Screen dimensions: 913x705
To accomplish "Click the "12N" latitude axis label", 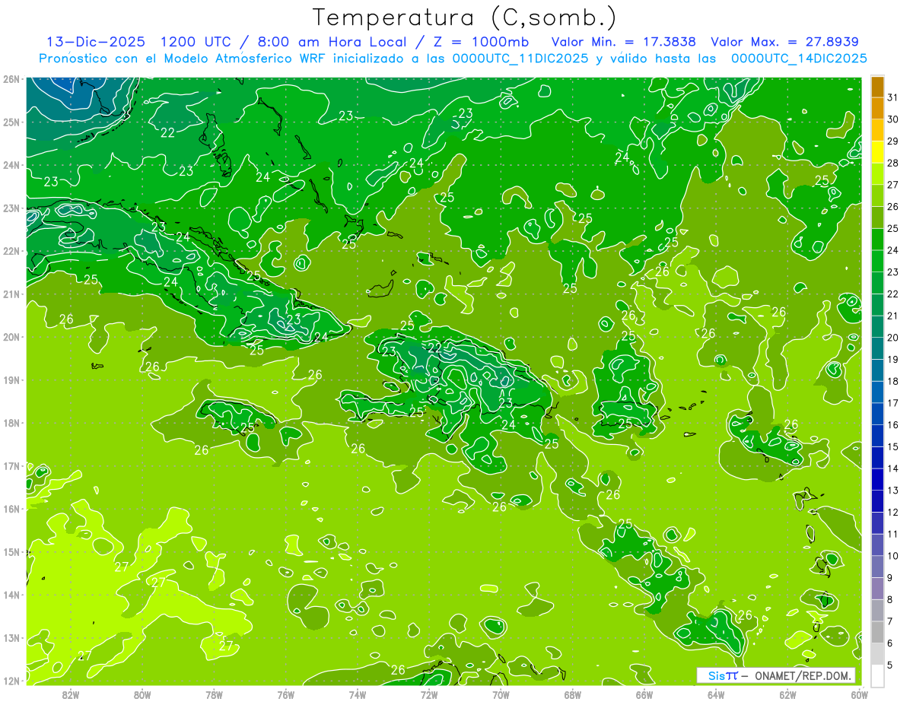I will pyautogui.click(x=11, y=681).
